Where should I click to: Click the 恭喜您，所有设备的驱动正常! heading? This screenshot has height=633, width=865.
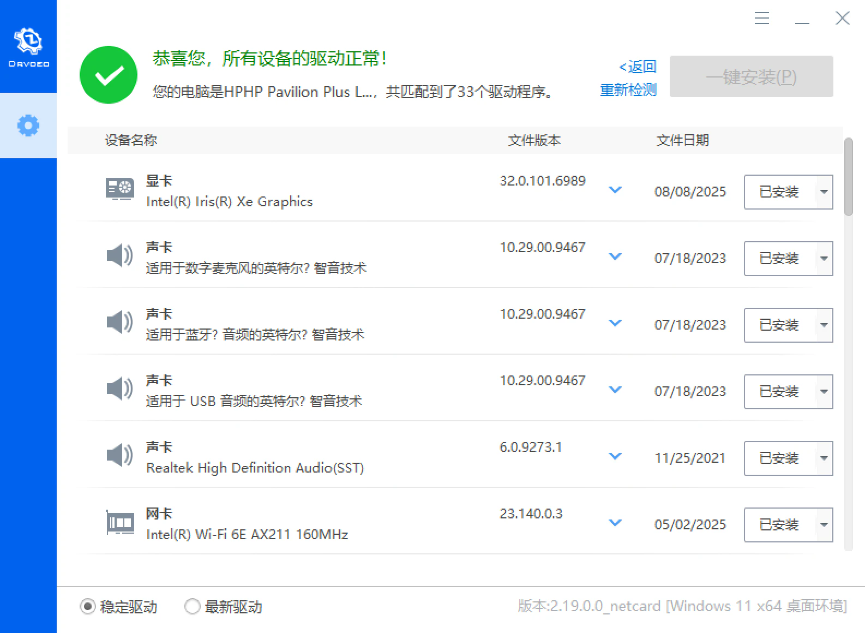(270, 58)
